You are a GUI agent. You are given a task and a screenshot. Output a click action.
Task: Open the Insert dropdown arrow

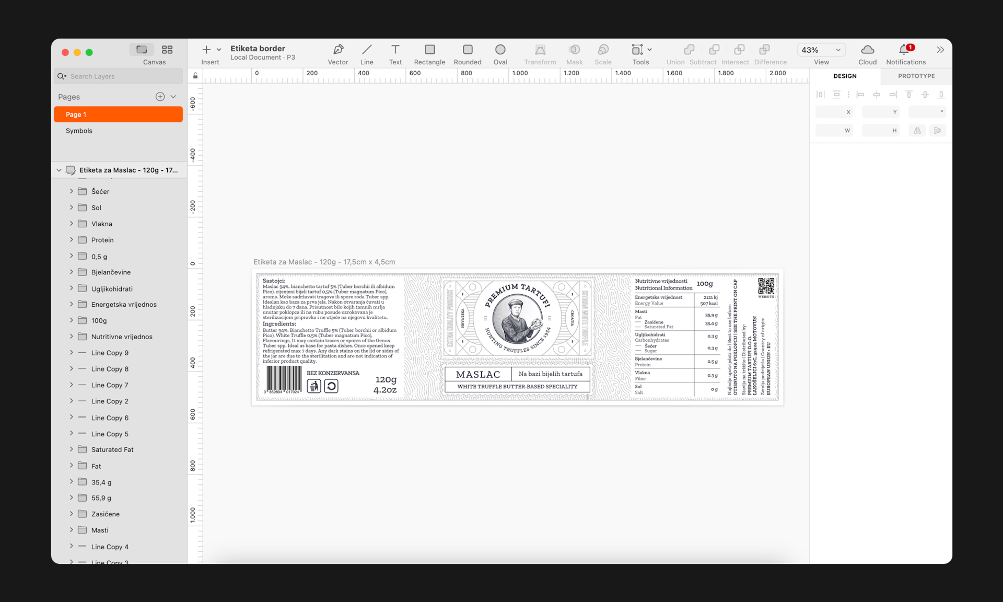point(219,50)
